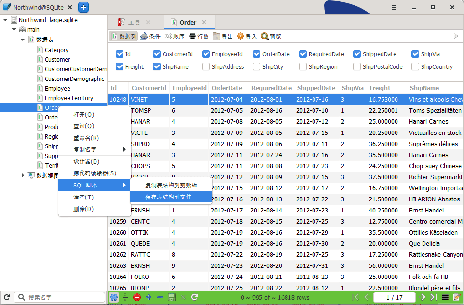Click the 搜索名字 search input field
Viewport: 464px width, 305px height.
click(58, 297)
